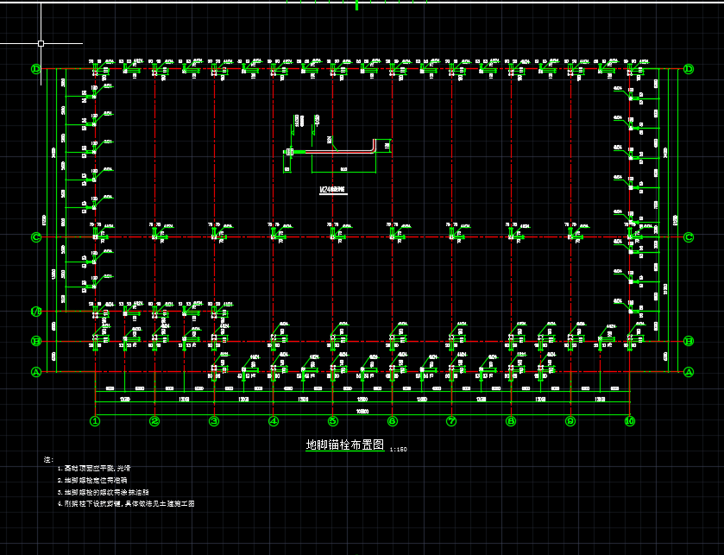724x555 pixels.
Task: Click the axis bubble numbered 3
Action: click(214, 421)
